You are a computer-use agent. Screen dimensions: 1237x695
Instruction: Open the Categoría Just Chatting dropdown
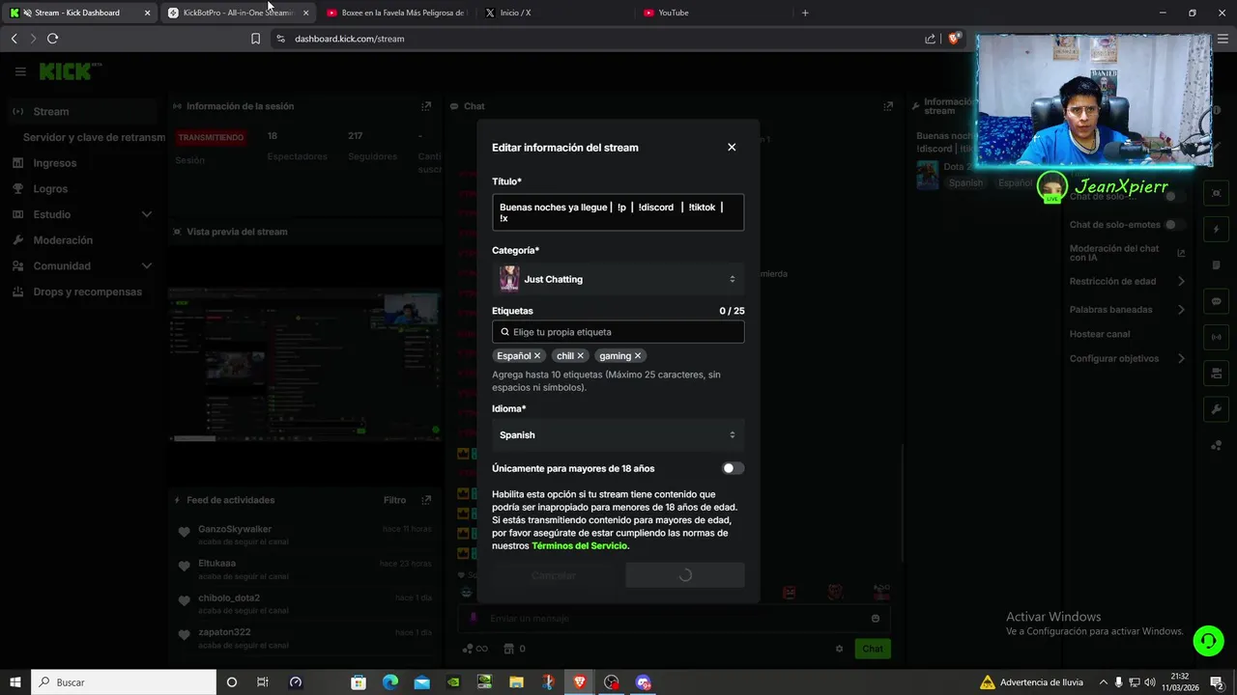618,279
